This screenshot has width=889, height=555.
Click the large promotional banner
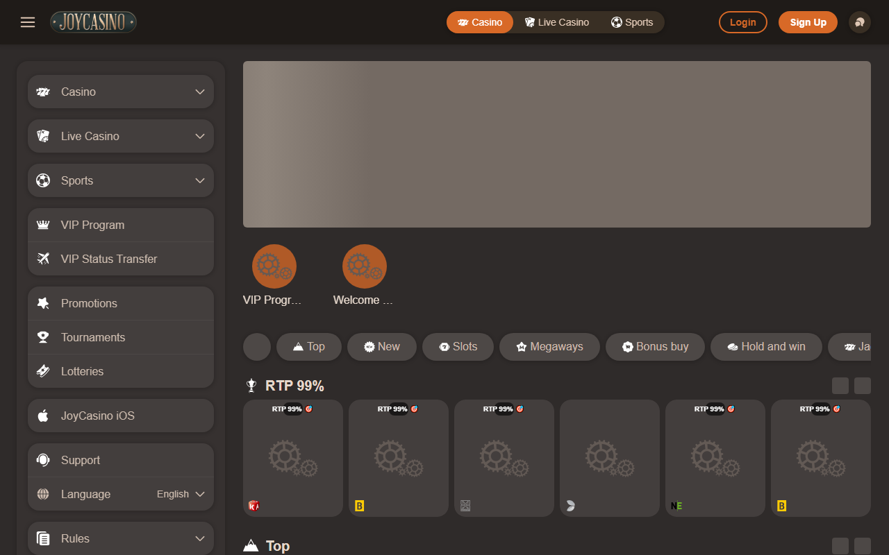point(557,144)
